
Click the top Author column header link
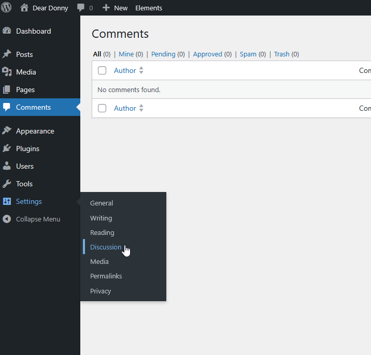click(125, 70)
